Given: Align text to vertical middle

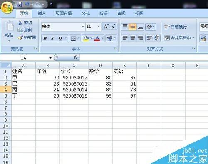Looking at the screenshot, I should (133, 27).
